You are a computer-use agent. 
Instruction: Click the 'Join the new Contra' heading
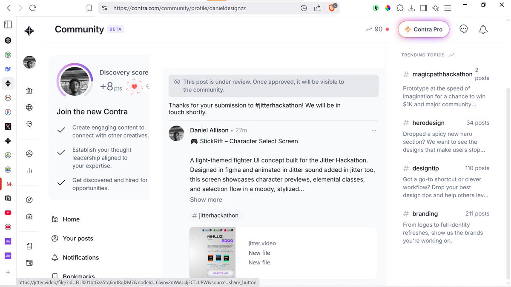click(x=92, y=112)
